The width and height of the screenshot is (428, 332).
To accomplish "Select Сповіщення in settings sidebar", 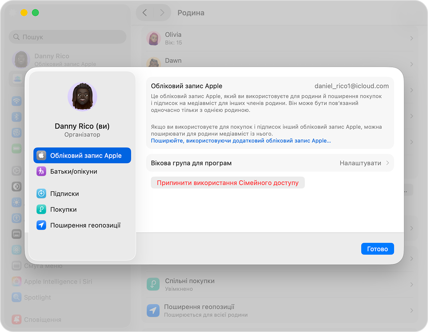I will pyautogui.click(x=42, y=320).
